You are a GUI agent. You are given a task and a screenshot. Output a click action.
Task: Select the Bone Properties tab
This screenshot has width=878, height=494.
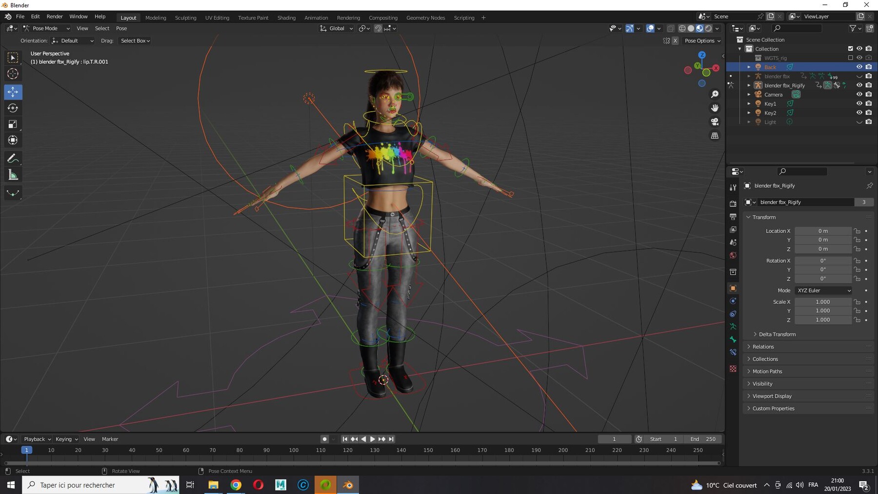[x=733, y=339]
